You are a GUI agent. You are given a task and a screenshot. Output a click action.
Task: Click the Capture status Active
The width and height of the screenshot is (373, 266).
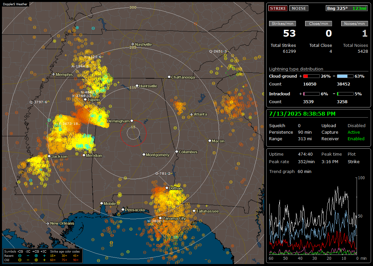pos(353,132)
